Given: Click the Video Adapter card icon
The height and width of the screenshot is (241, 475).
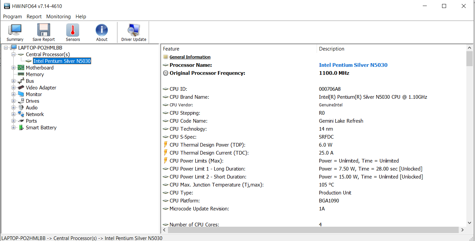Looking at the screenshot, I should pos(21,88).
